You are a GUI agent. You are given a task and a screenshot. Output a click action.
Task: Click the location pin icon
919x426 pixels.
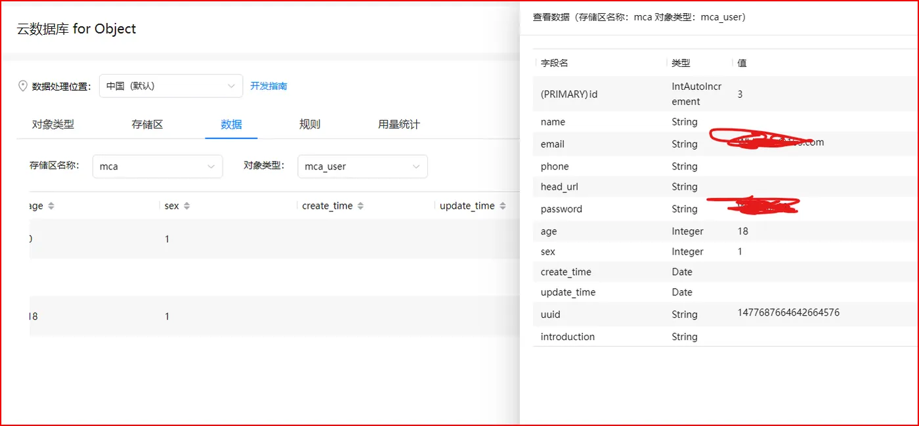23,86
